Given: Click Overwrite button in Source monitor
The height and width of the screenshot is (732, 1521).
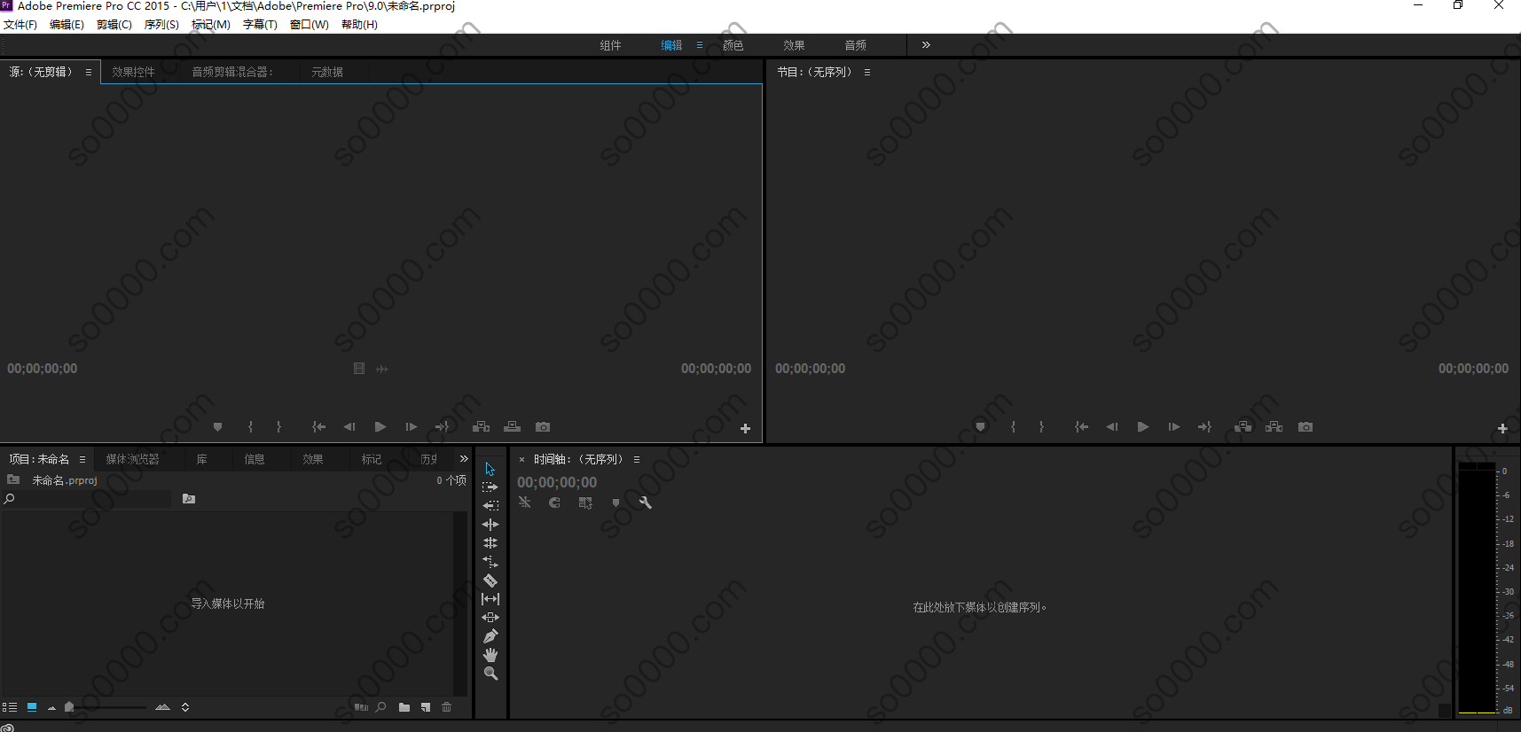Looking at the screenshot, I should coord(512,427).
